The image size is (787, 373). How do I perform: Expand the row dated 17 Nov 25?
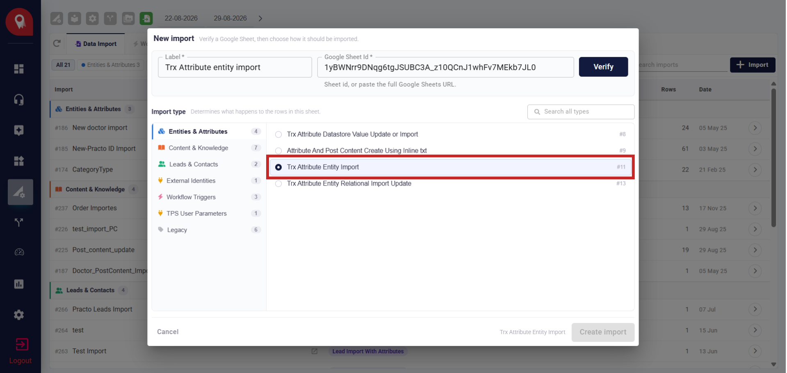click(x=755, y=208)
